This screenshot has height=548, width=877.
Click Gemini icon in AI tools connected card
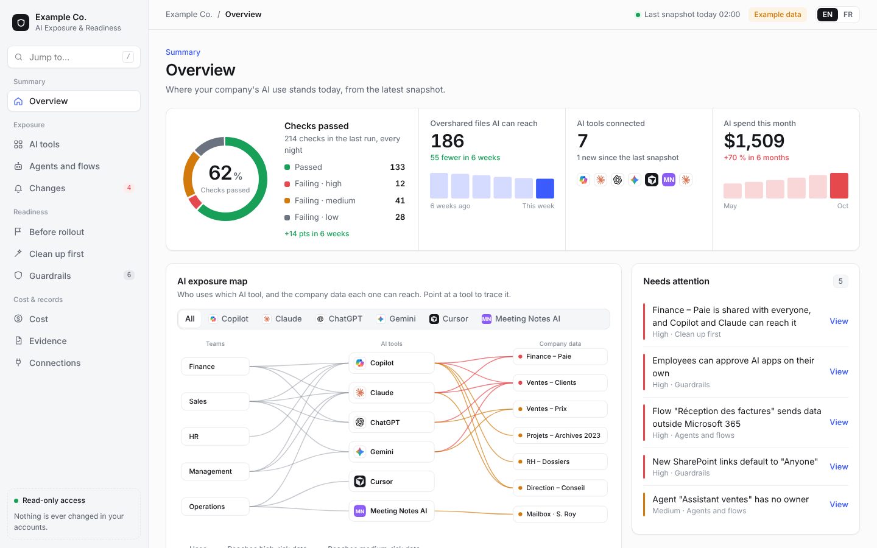tap(635, 180)
